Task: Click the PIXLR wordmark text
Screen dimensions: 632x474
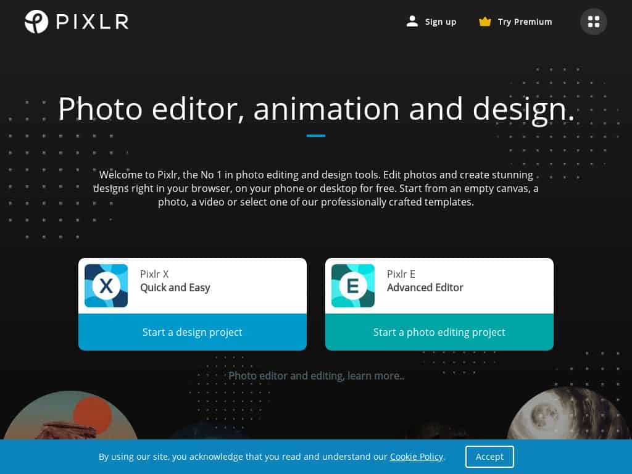Action: (x=93, y=22)
